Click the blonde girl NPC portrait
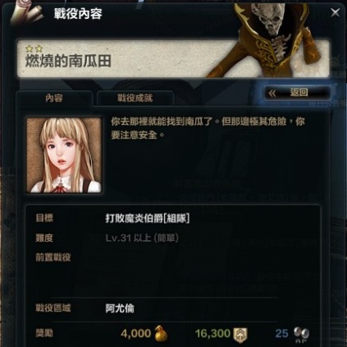The height and width of the screenshot is (347, 347). click(x=64, y=155)
